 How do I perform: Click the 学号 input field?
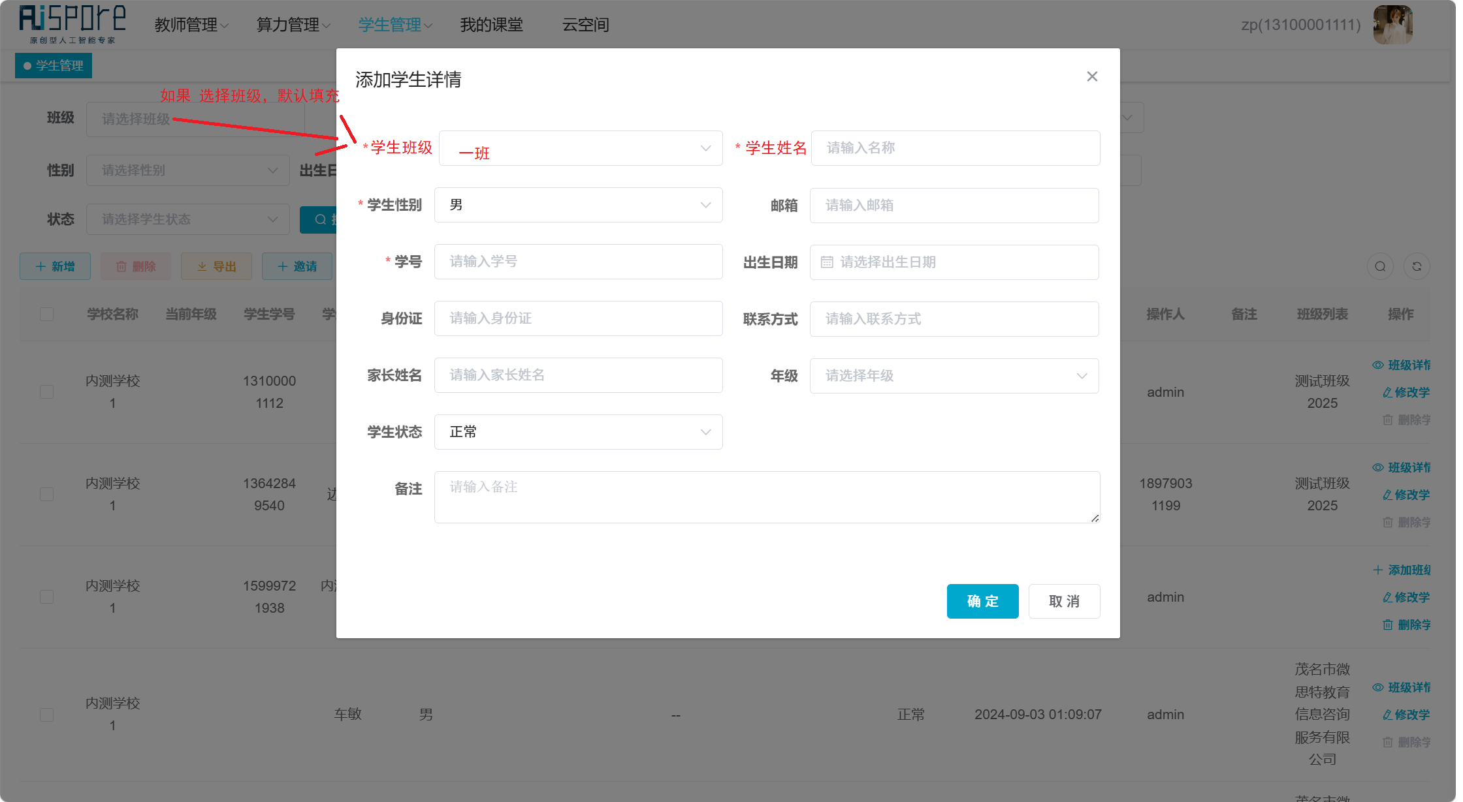coord(578,262)
